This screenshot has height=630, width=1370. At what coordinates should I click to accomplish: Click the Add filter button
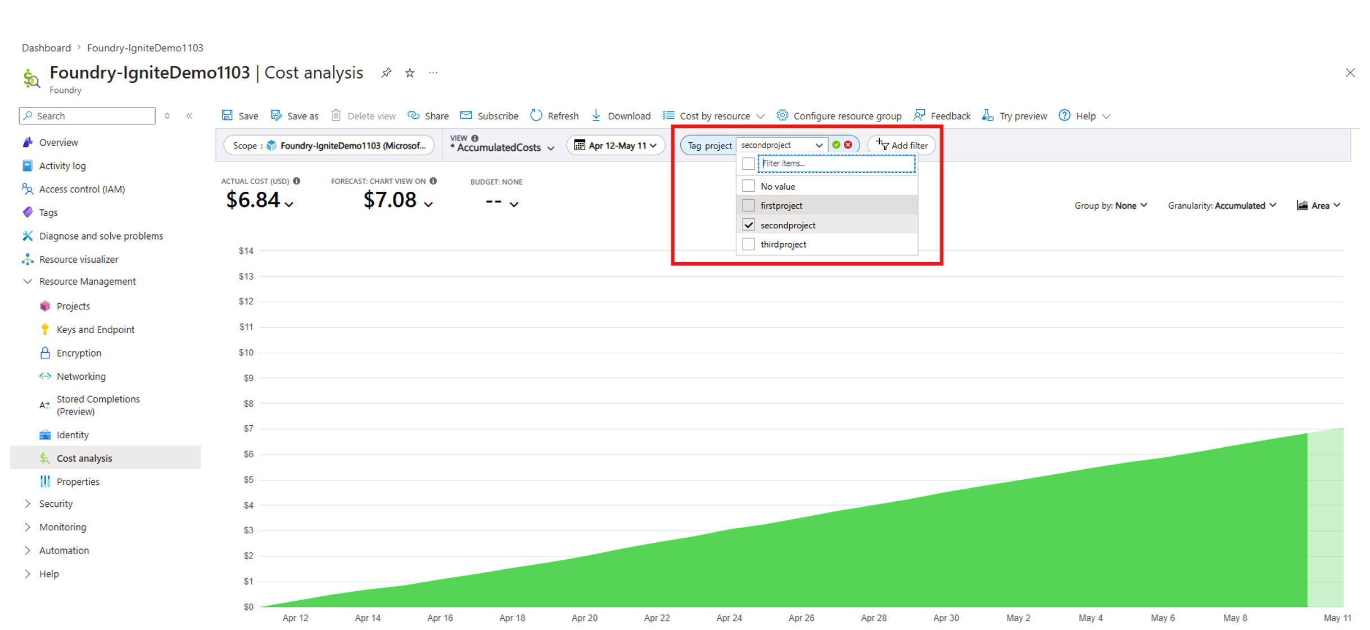point(902,146)
